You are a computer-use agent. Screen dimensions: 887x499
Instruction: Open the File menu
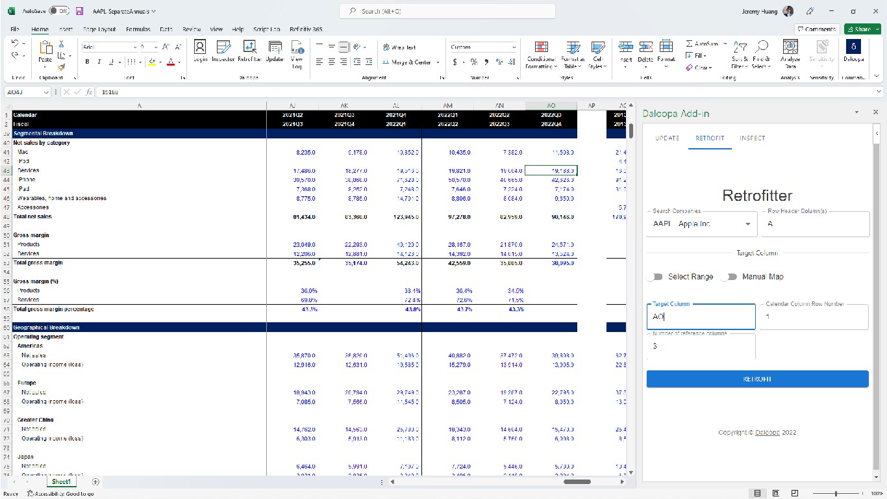(15, 29)
